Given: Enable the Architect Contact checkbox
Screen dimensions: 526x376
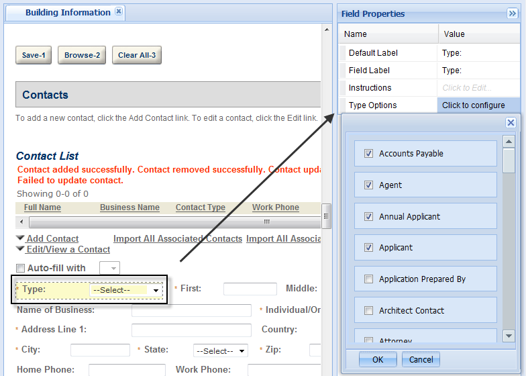Looking at the screenshot, I should pyautogui.click(x=368, y=311).
